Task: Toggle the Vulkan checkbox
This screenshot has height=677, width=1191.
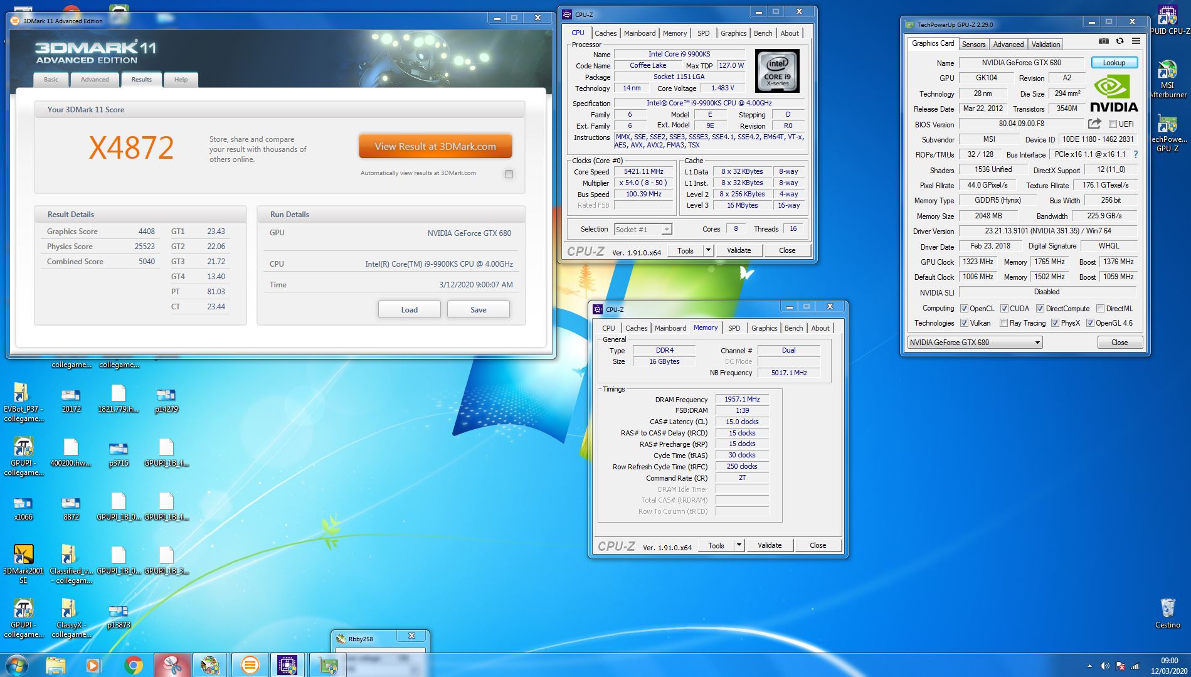Action: pyautogui.click(x=965, y=323)
